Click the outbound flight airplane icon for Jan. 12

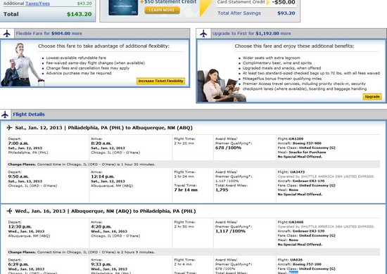tap(9, 128)
